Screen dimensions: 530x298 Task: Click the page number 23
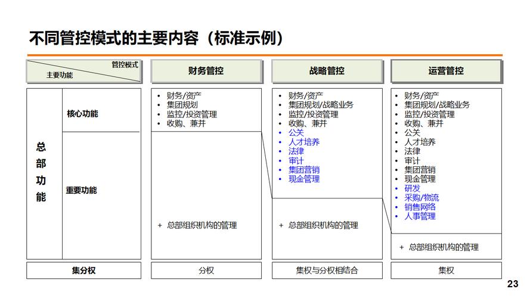pos(513,284)
